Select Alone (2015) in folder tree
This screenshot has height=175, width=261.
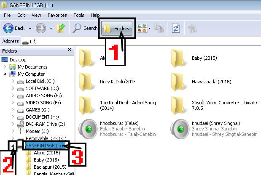point(47,153)
